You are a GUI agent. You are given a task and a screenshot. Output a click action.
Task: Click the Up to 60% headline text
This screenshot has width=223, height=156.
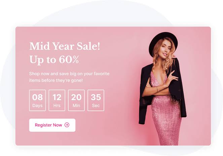click(54, 60)
